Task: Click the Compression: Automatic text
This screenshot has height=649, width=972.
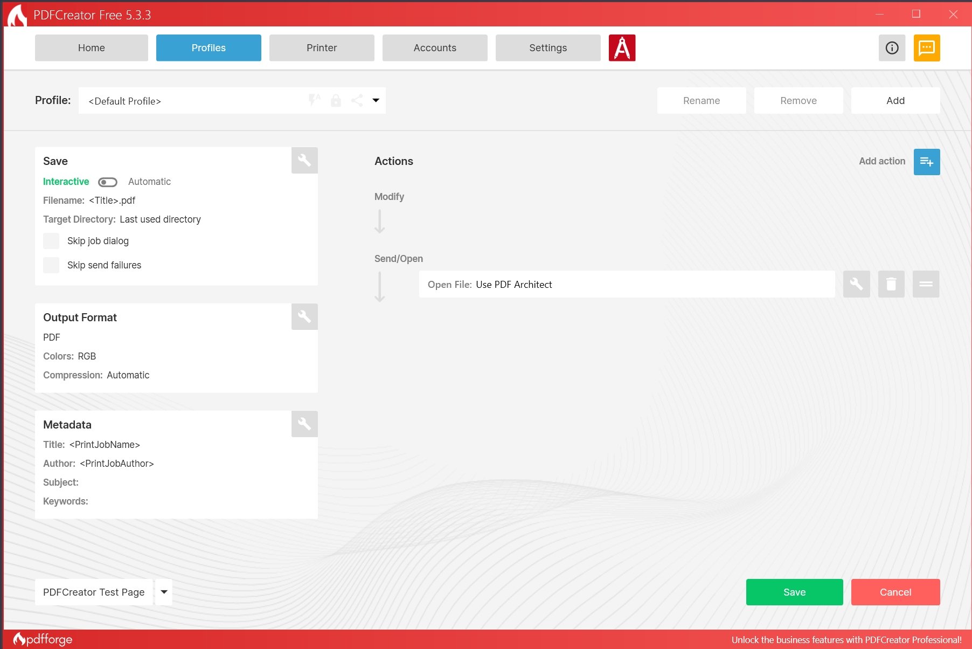Action: (96, 375)
